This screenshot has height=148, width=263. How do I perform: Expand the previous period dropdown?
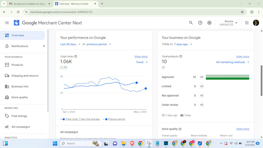point(99,44)
